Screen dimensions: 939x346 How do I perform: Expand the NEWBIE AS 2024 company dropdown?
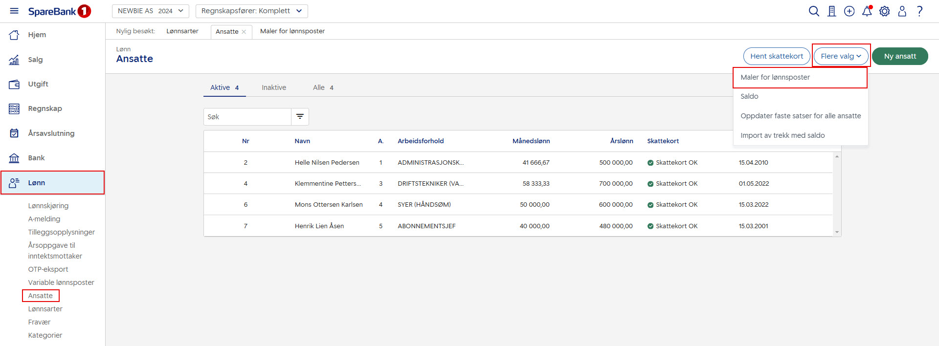click(150, 11)
